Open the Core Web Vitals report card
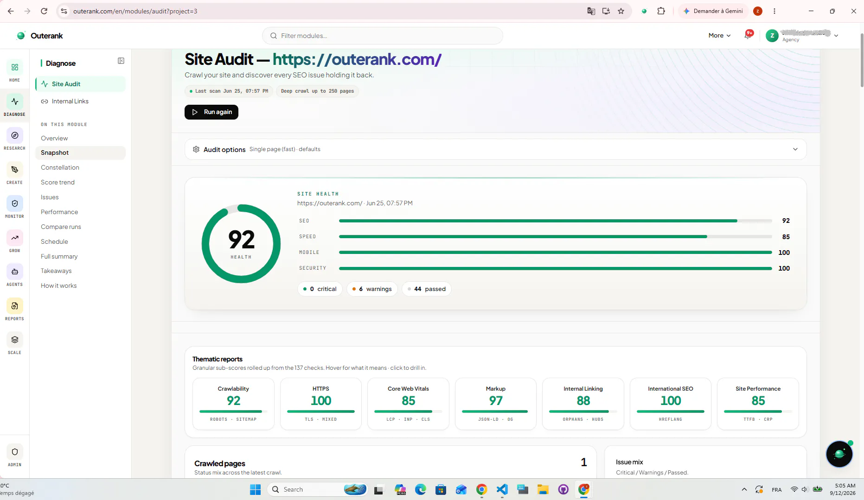 408,404
